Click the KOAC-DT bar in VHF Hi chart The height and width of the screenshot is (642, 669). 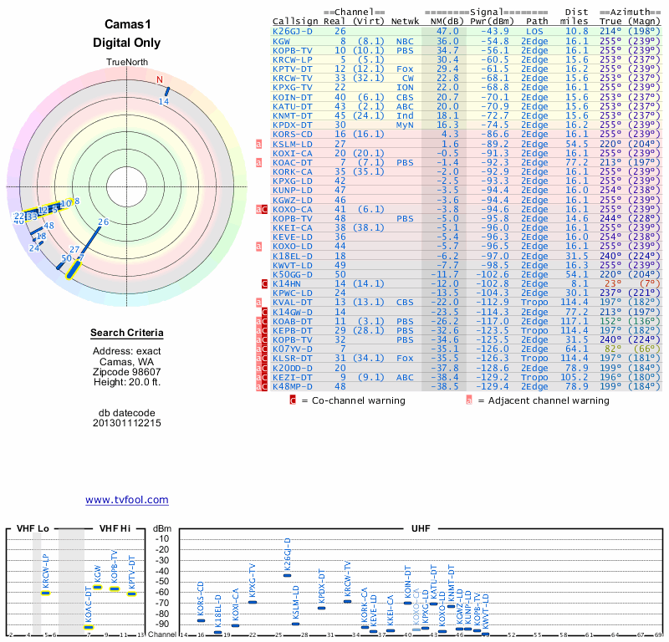click(89, 627)
